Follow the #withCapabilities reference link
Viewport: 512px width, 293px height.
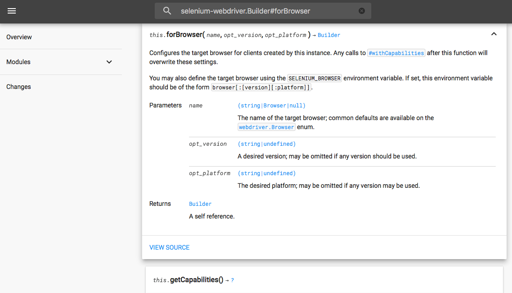[x=396, y=53]
